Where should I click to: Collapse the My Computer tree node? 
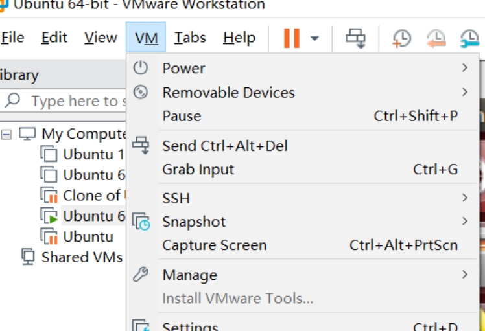pos(6,135)
